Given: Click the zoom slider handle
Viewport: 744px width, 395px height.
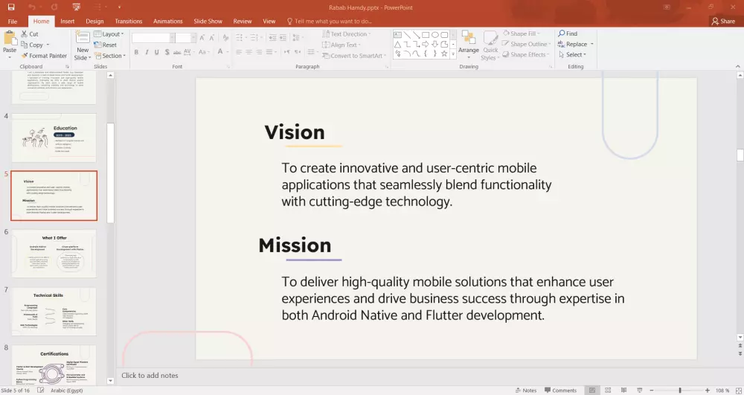Looking at the screenshot, I should coord(680,391).
